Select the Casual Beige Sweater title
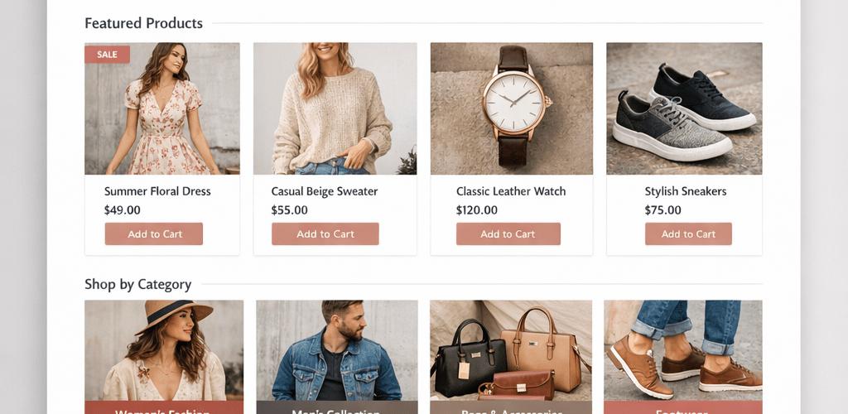Viewport: 848px width, 414px height. (325, 191)
